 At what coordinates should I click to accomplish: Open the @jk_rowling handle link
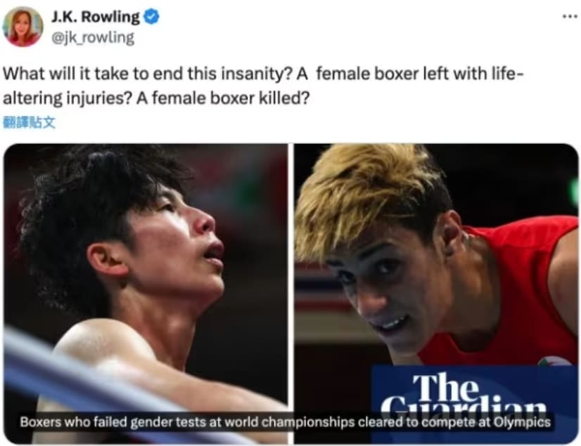[x=93, y=37]
